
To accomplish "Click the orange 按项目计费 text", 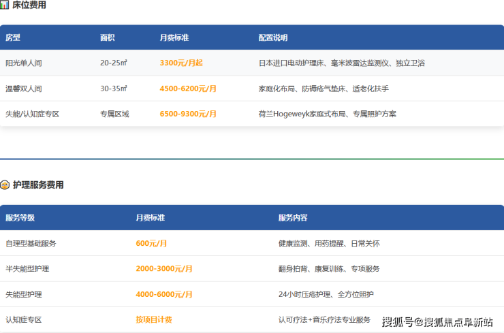I will coord(154,319).
